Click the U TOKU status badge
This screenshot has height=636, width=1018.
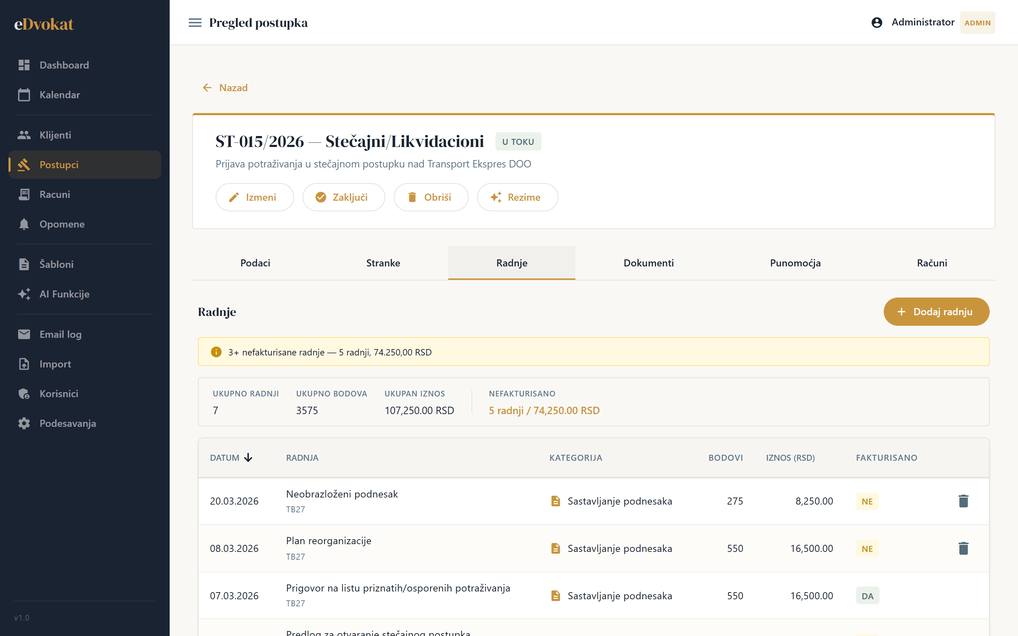pyautogui.click(x=518, y=142)
